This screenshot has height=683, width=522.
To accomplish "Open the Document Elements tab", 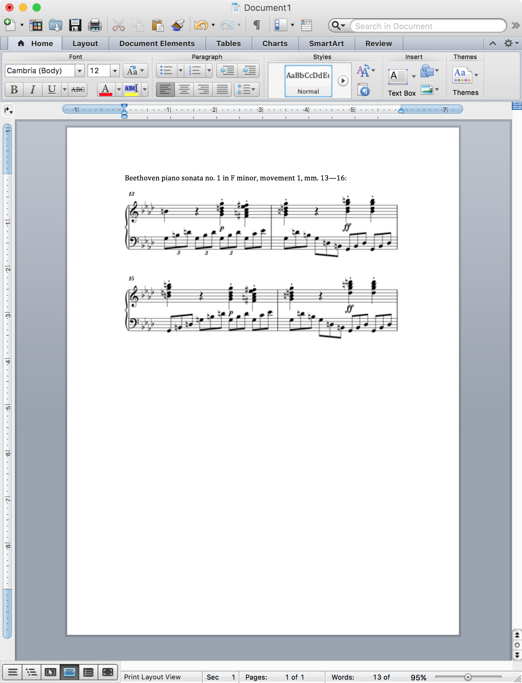I will [157, 43].
